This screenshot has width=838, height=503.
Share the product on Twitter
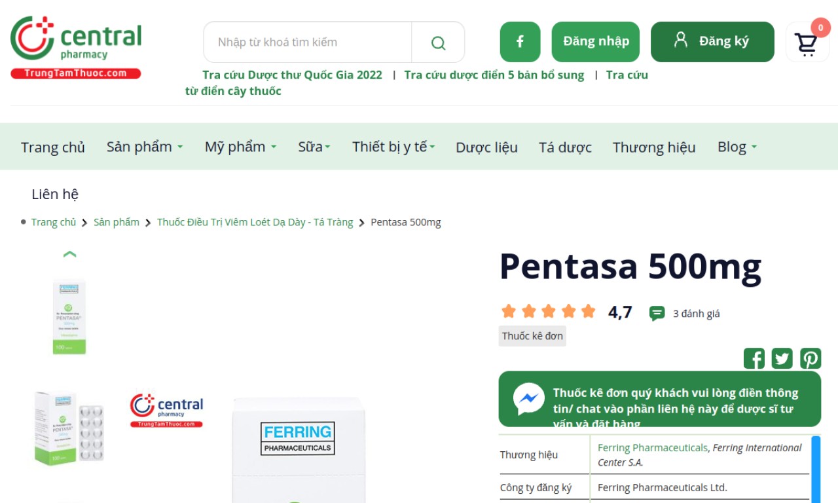click(782, 358)
